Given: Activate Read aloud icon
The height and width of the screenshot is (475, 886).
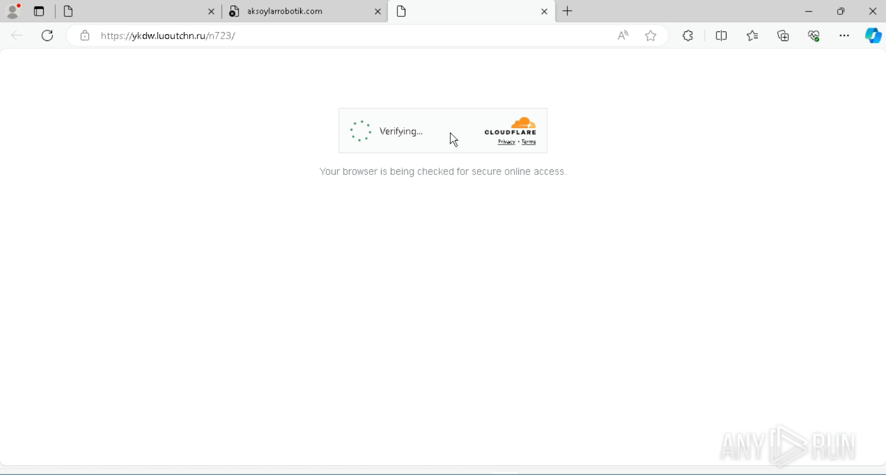Looking at the screenshot, I should (x=623, y=35).
